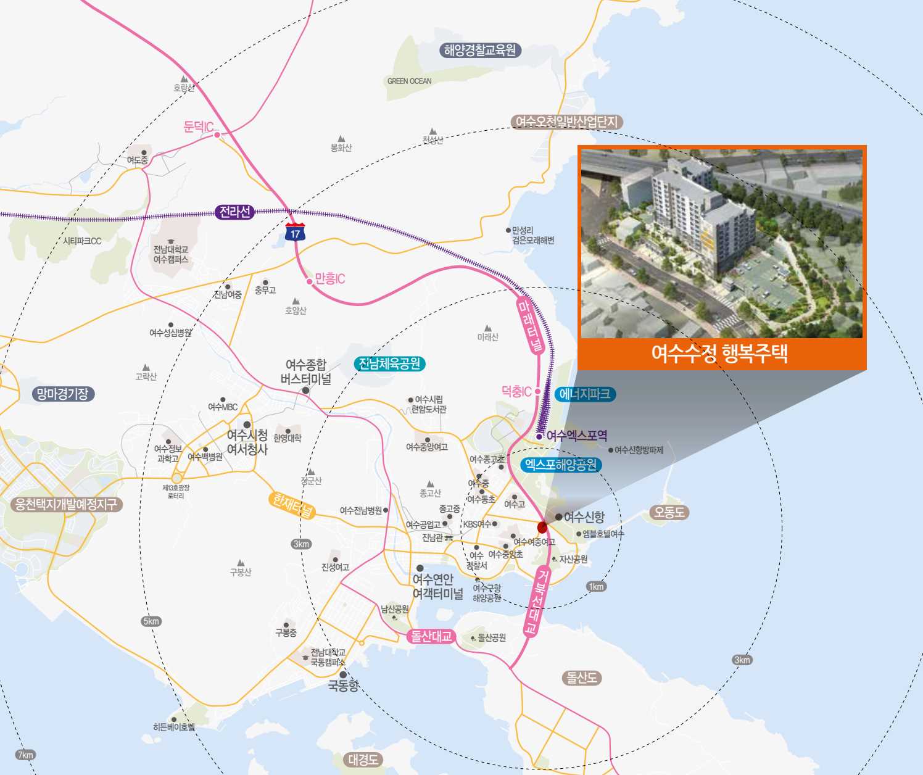Image resolution: width=923 pixels, height=775 pixels.
Task: Click the pink 둔덕IC interchange dot
Action: point(217,135)
